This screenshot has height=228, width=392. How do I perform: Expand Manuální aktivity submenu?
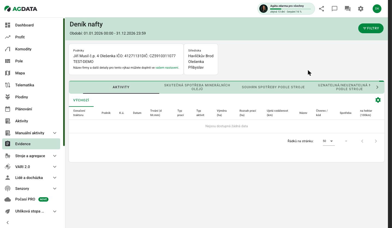[55, 133]
